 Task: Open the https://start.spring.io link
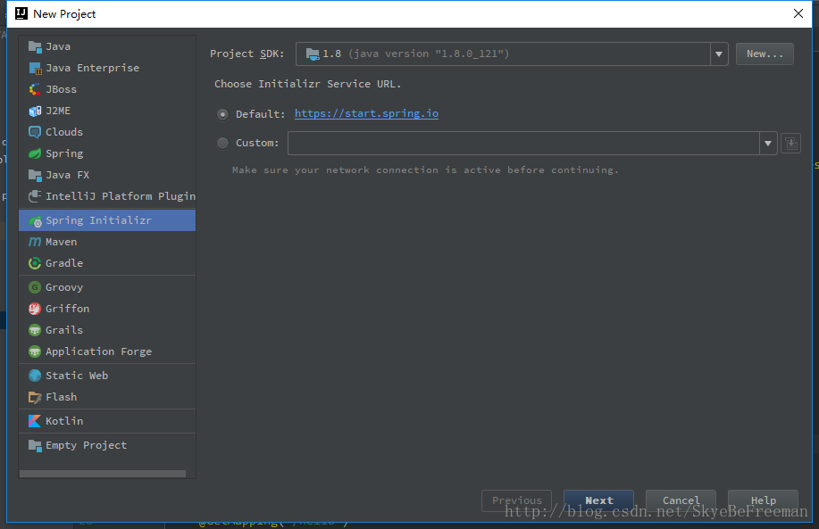[366, 113]
